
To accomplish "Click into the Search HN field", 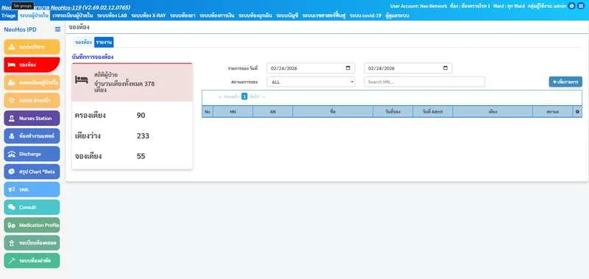I will [x=425, y=82].
